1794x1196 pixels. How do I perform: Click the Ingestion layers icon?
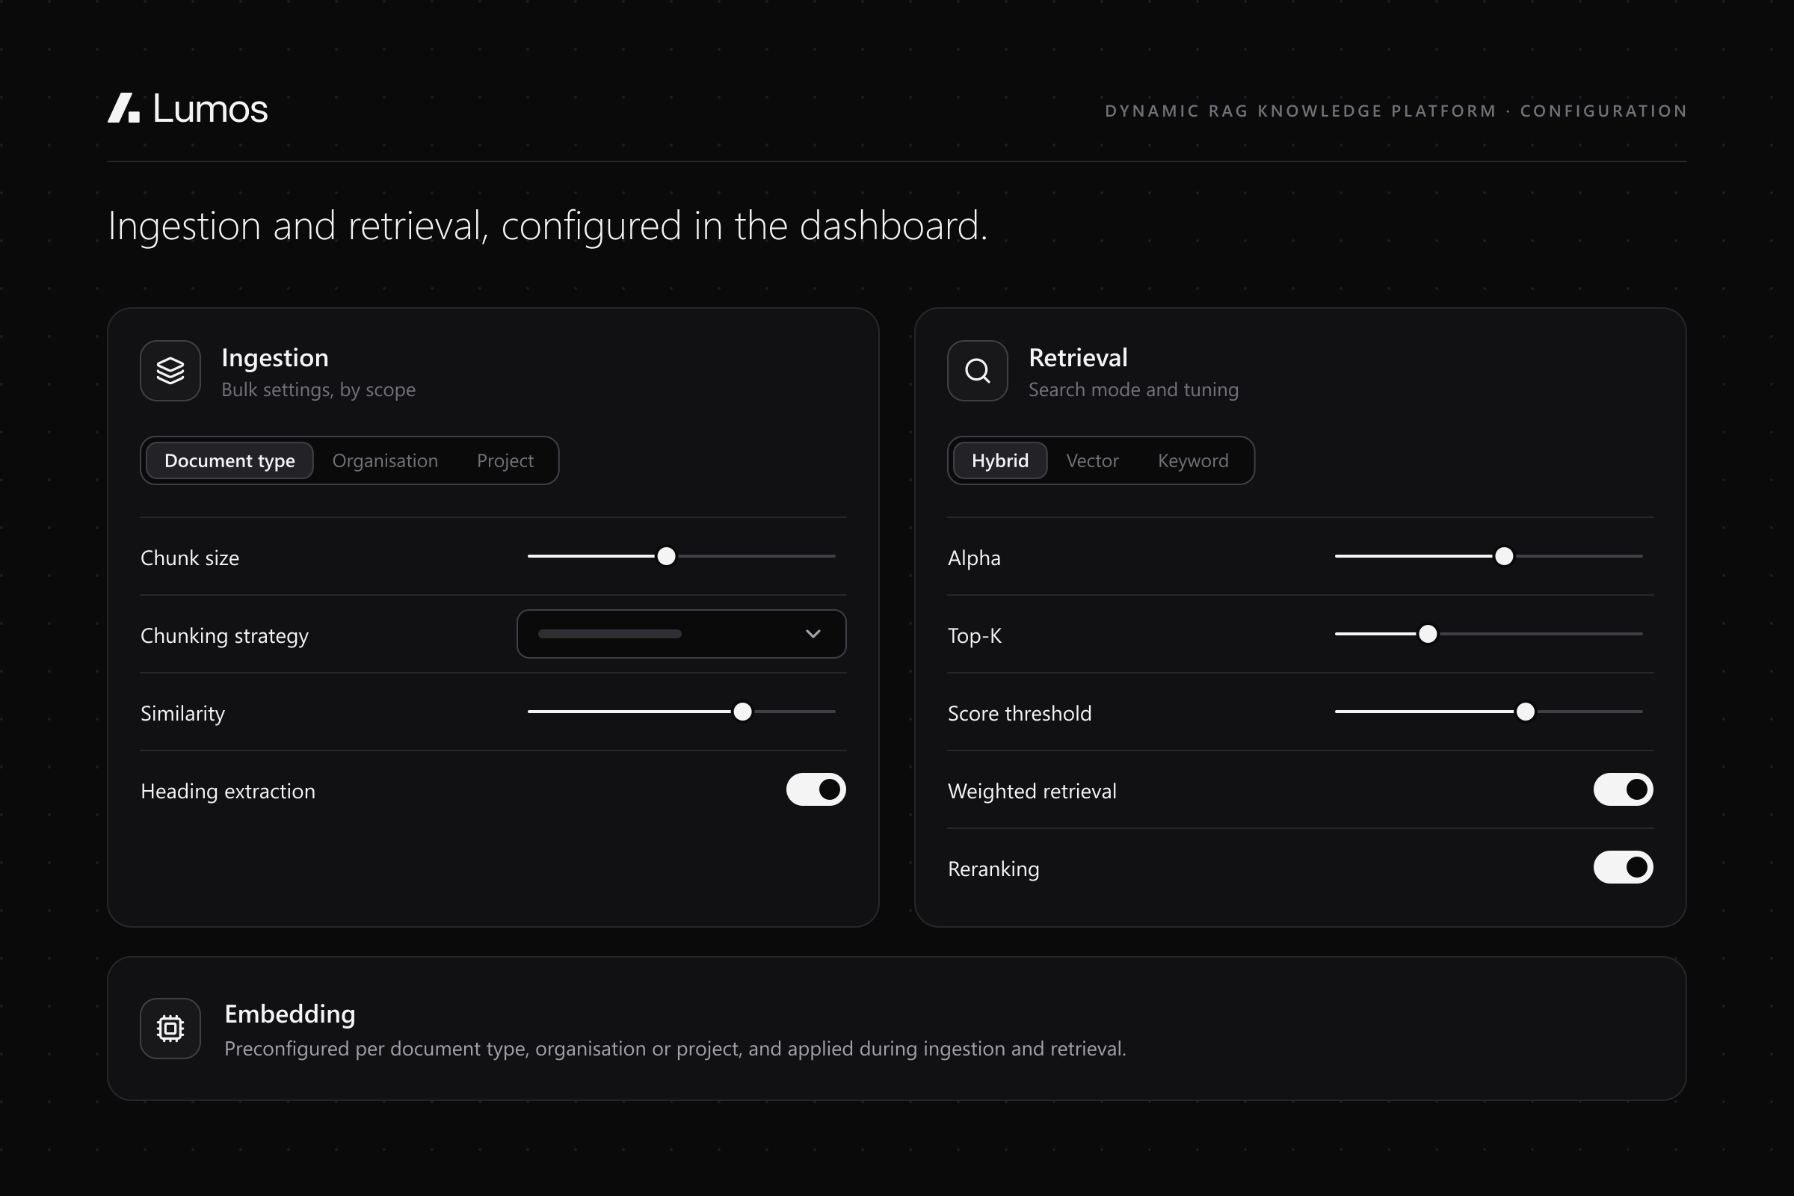pyautogui.click(x=170, y=371)
